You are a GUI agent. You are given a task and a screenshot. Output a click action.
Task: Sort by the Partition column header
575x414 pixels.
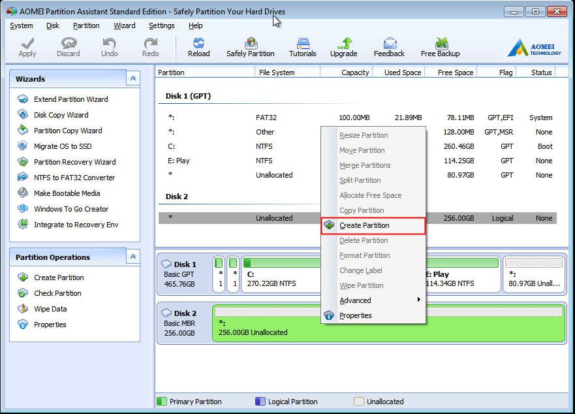205,72
